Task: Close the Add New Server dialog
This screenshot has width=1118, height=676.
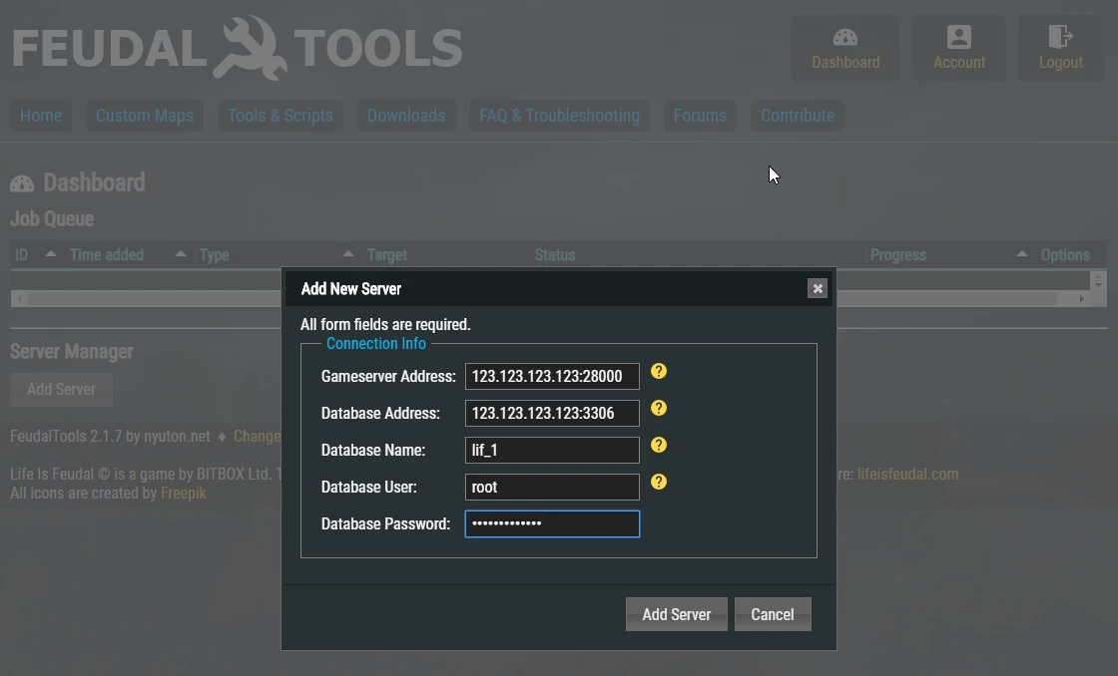Action: point(818,288)
